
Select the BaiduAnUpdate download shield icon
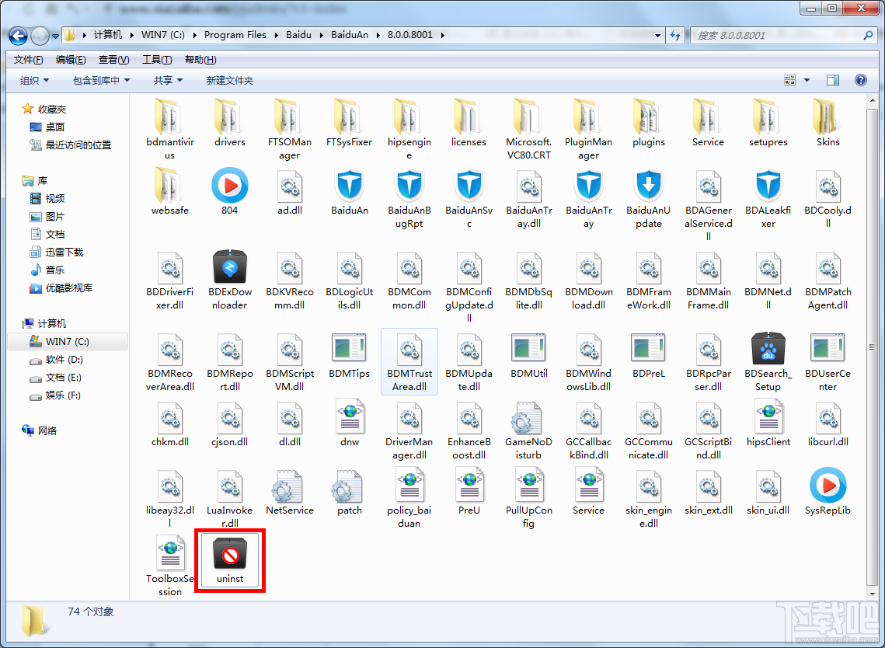point(649,186)
